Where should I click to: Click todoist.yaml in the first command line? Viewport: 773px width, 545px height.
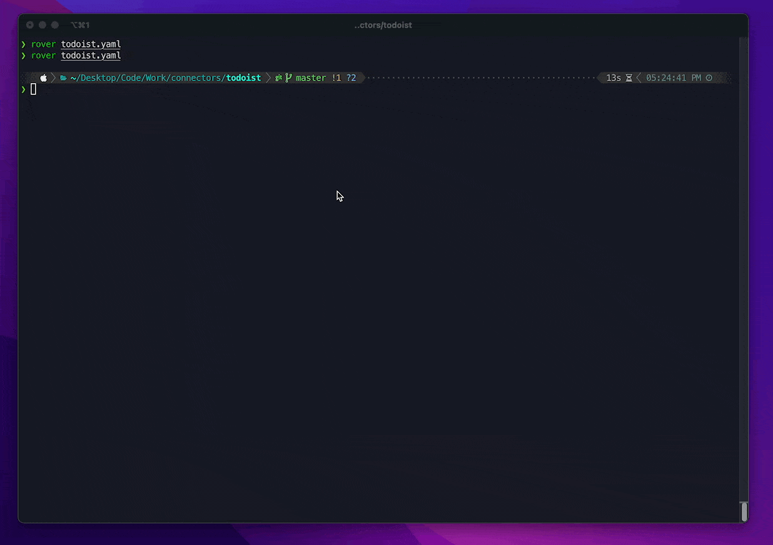tap(91, 44)
